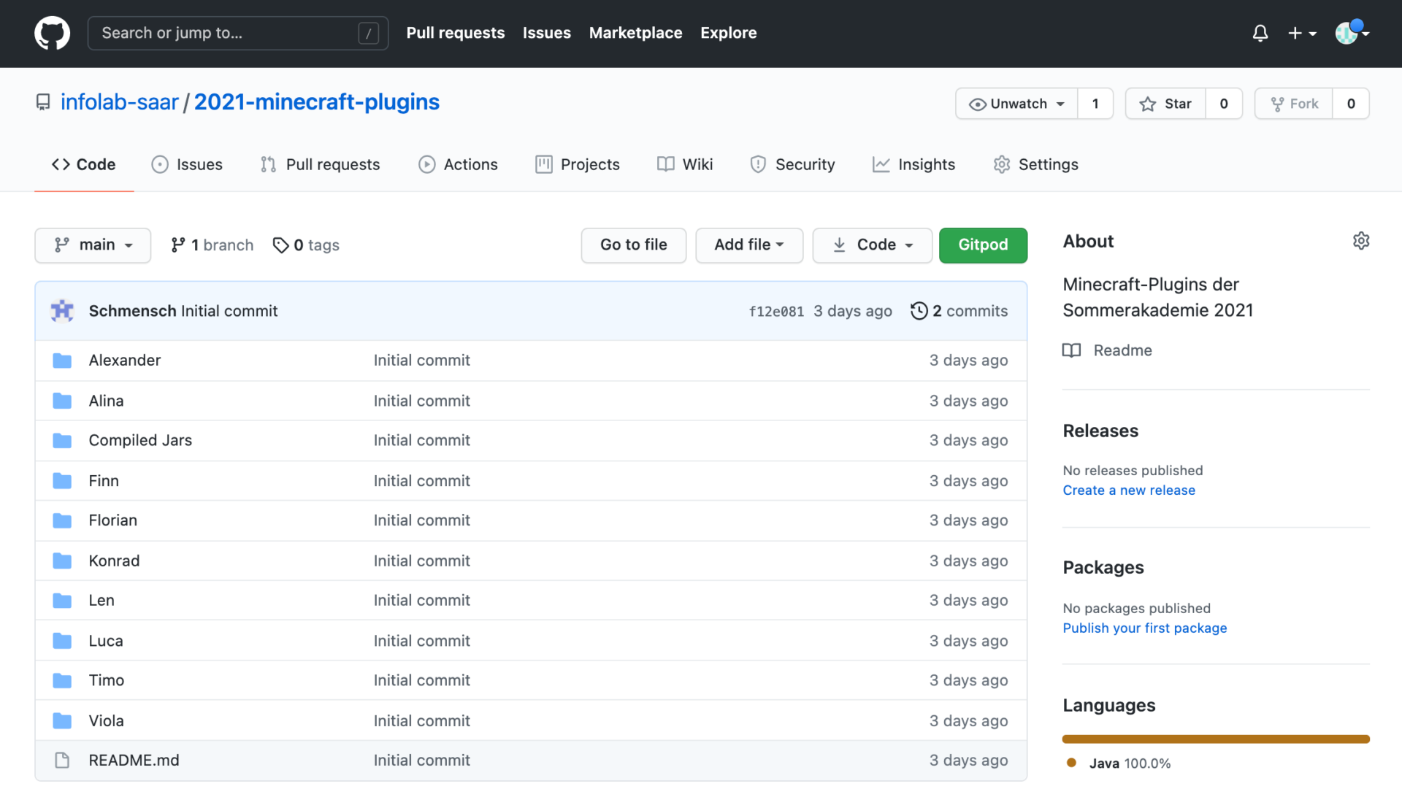Star this repository

[1165, 104]
